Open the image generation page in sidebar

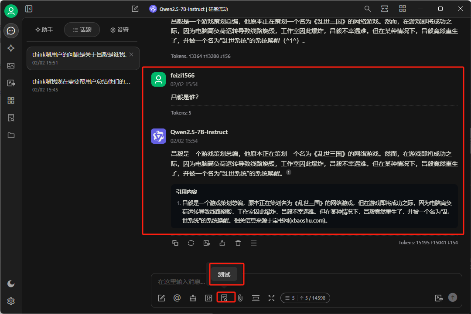[11, 66]
